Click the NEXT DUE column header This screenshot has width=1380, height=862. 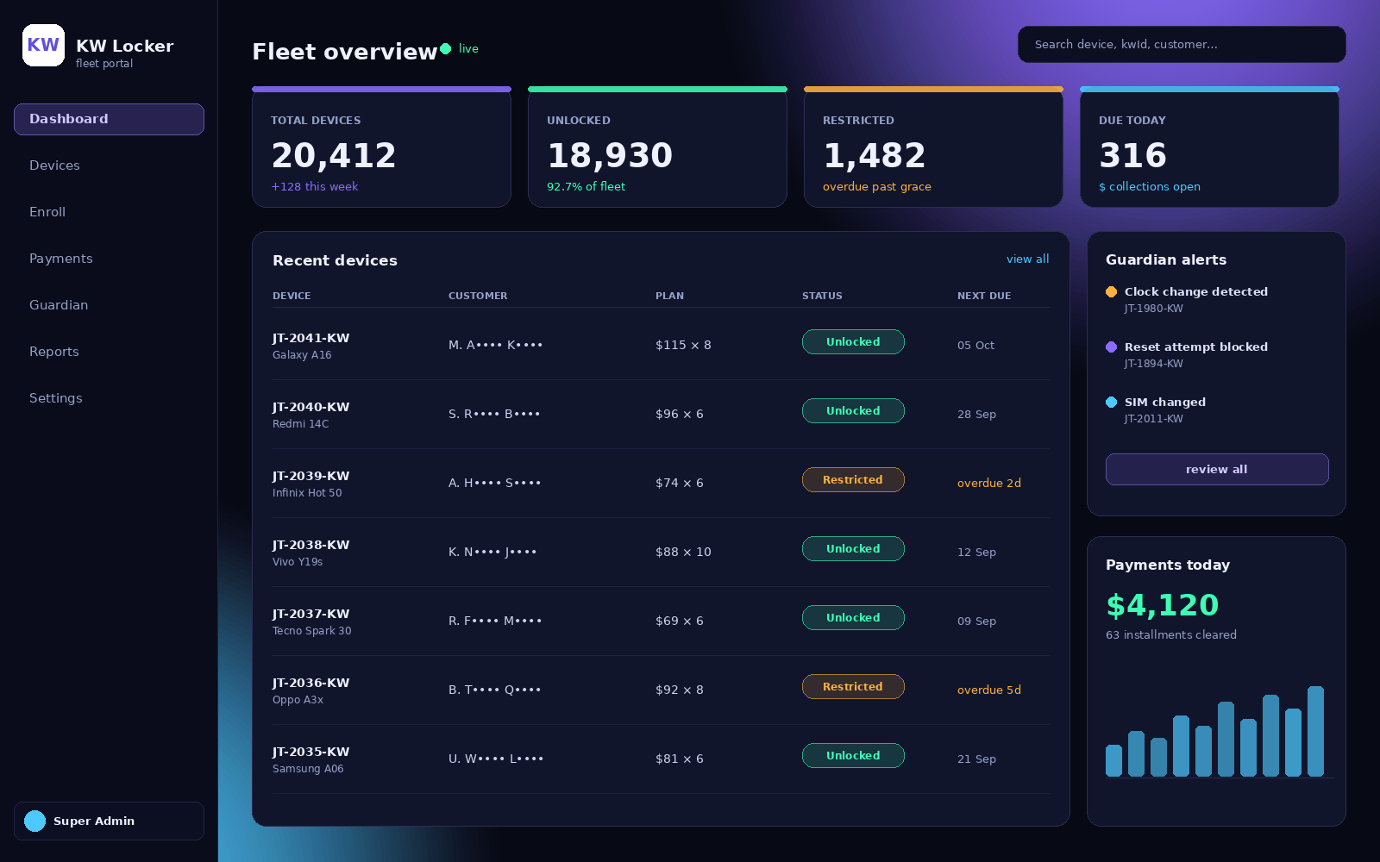[984, 296]
